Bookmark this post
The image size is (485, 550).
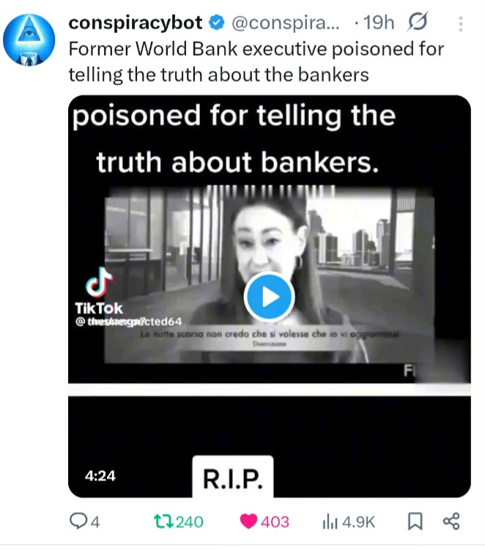tap(415, 521)
